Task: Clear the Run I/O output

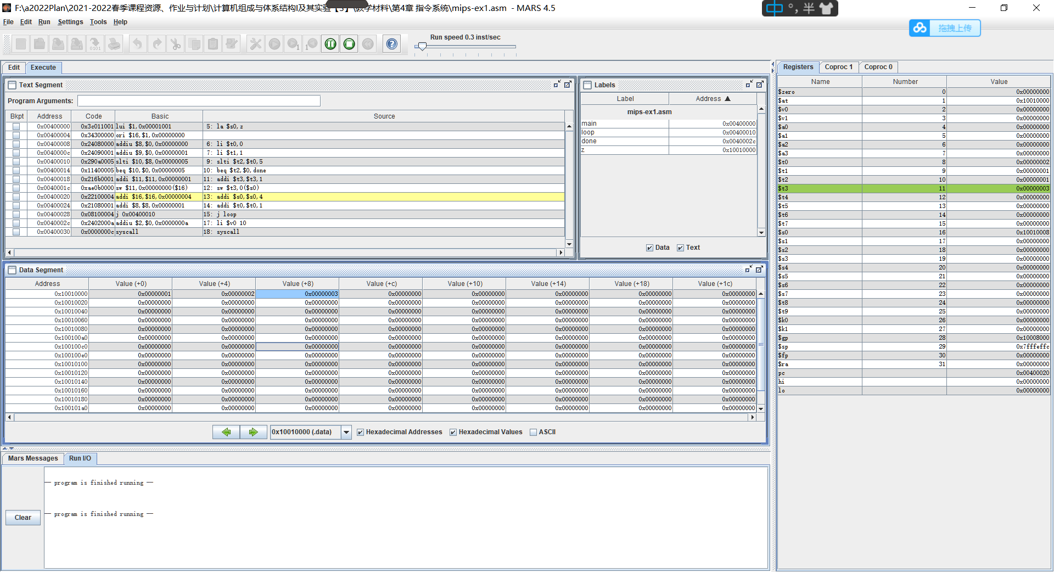Action: coord(23,518)
